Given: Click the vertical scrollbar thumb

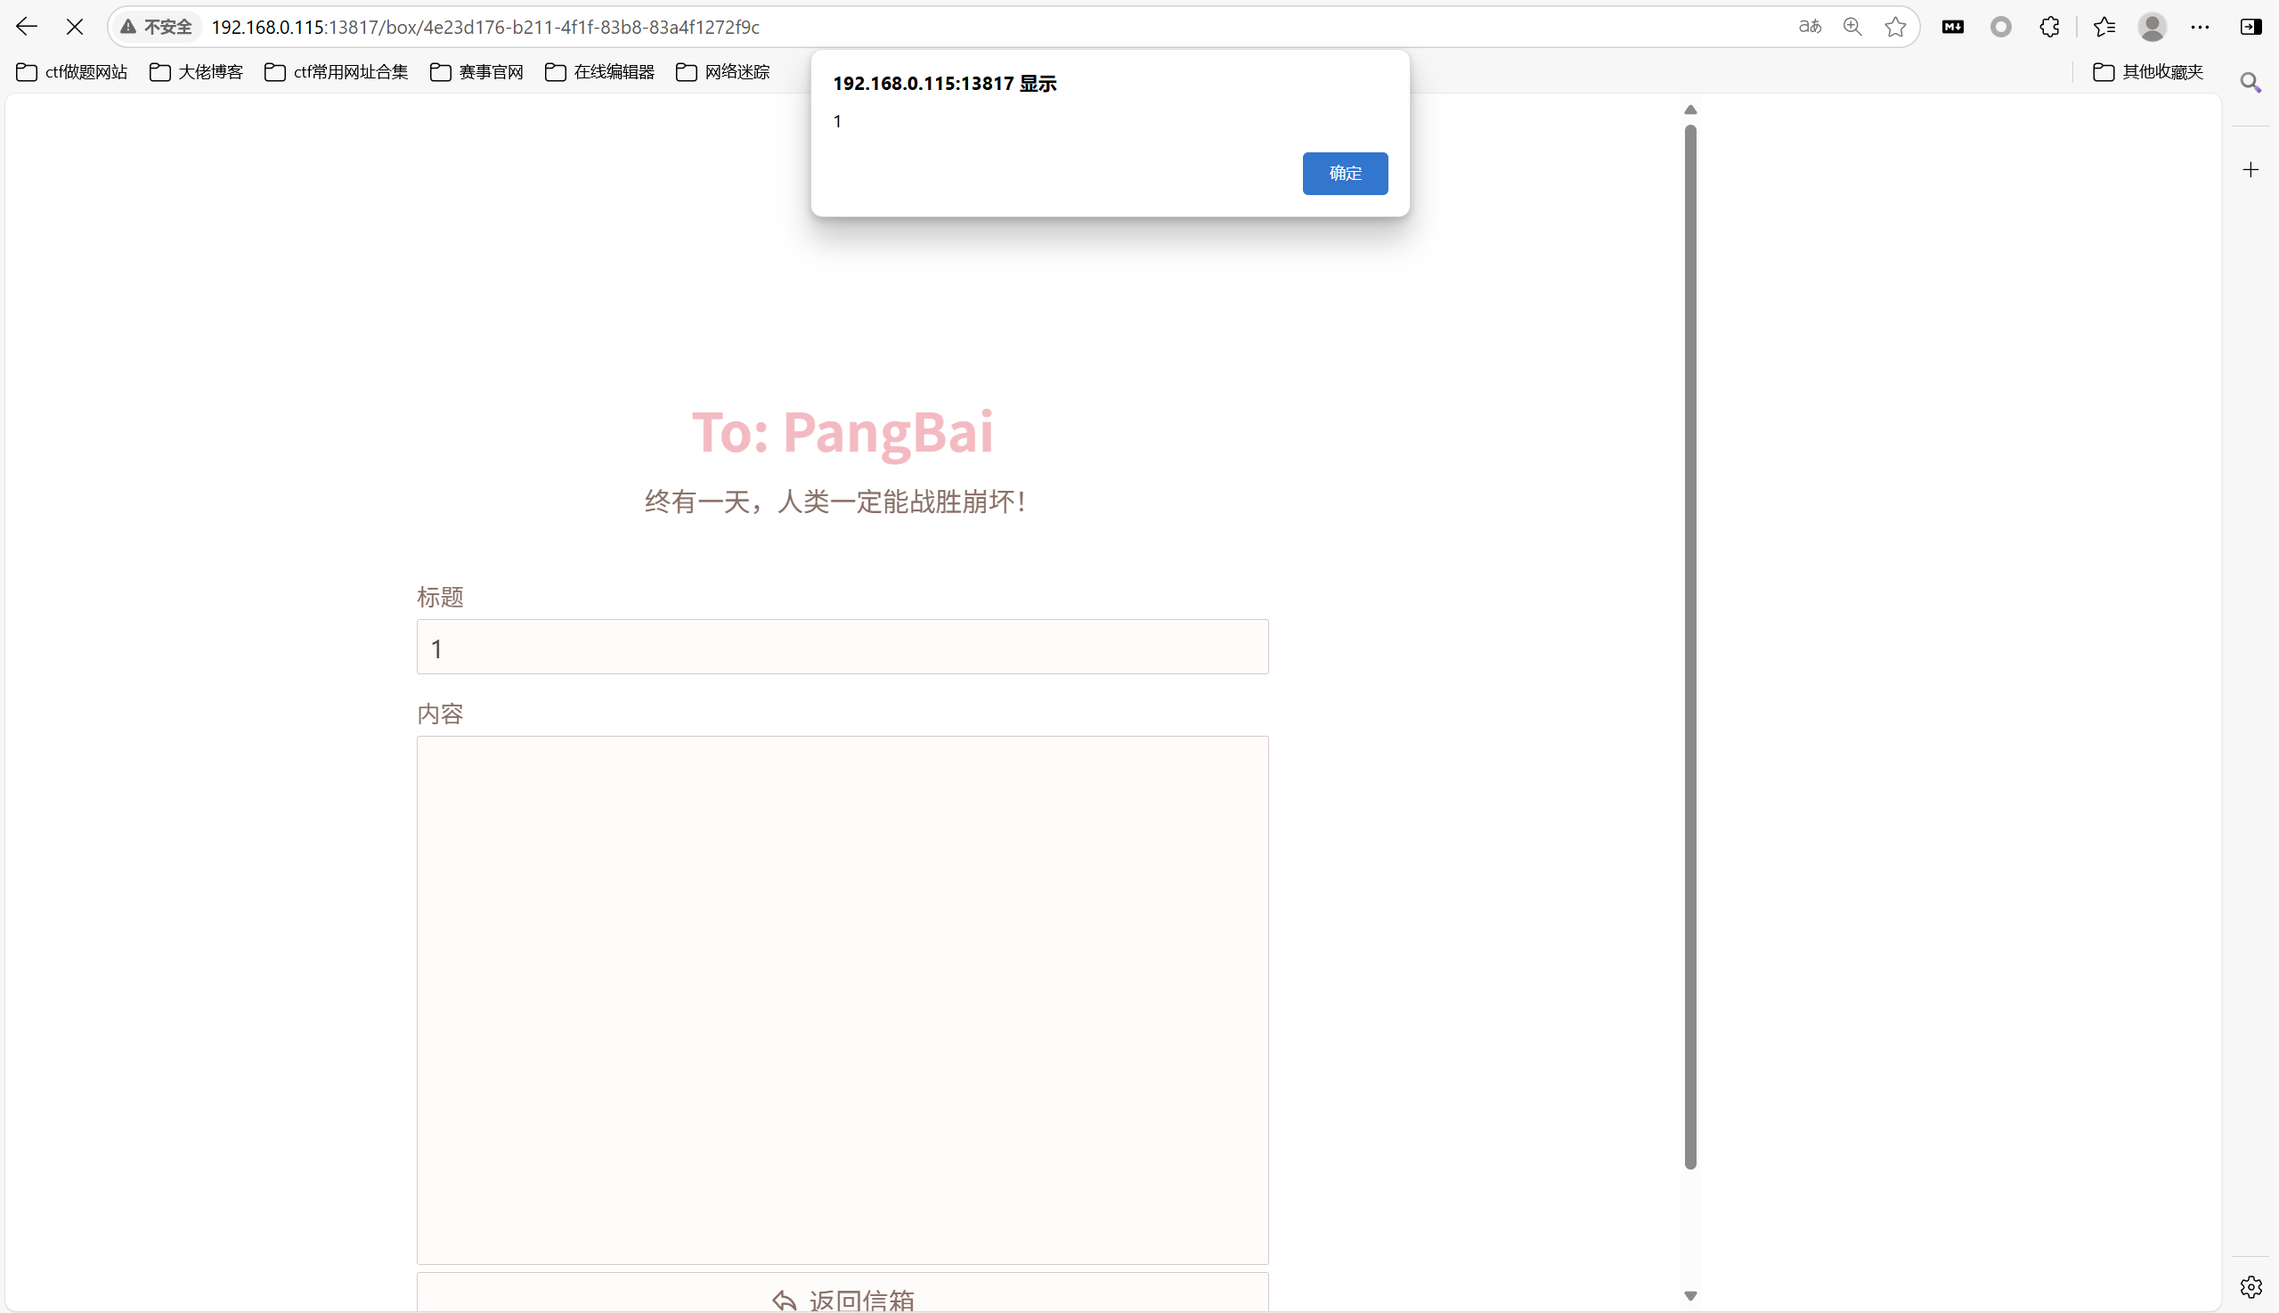Looking at the screenshot, I should tap(1690, 647).
